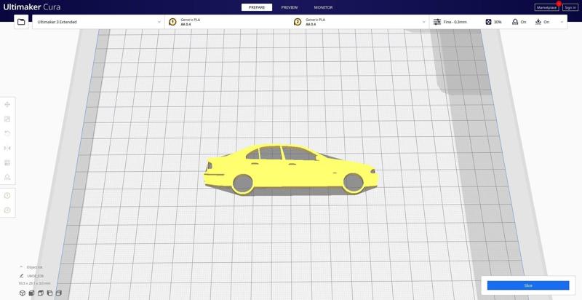Click the blue Slice button

point(528,285)
